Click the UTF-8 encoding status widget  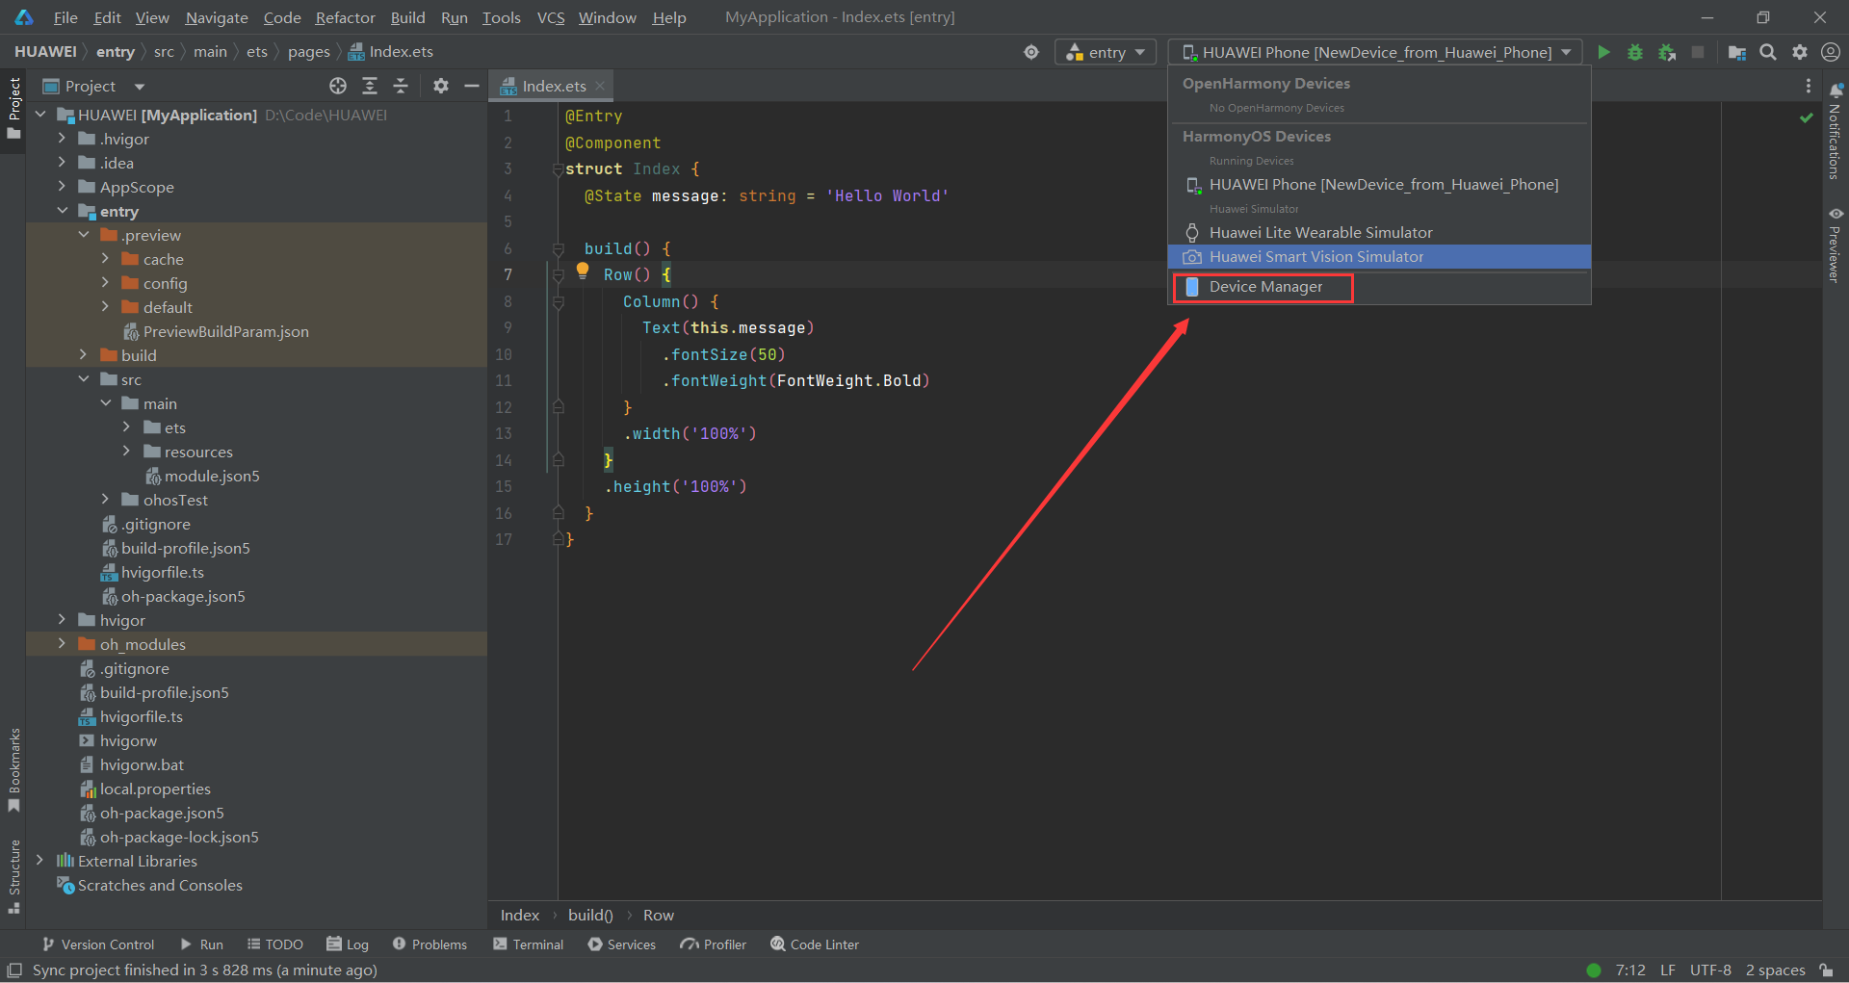point(1710,970)
